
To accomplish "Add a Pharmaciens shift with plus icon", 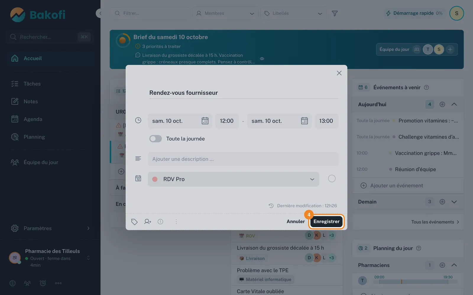I will point(442,265).
